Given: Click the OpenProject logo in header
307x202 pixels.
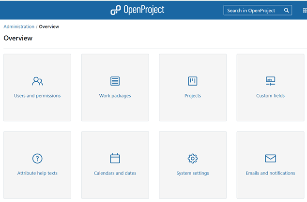Looking at the screenshot, I should 137,10.
